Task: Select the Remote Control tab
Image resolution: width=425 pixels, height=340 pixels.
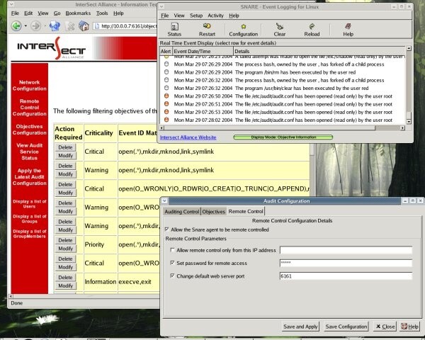Action: [246, 211]
